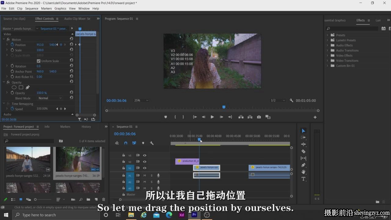Select the Hand tool
This screenshot has height=220, width=391.
[x=303, y=172]
